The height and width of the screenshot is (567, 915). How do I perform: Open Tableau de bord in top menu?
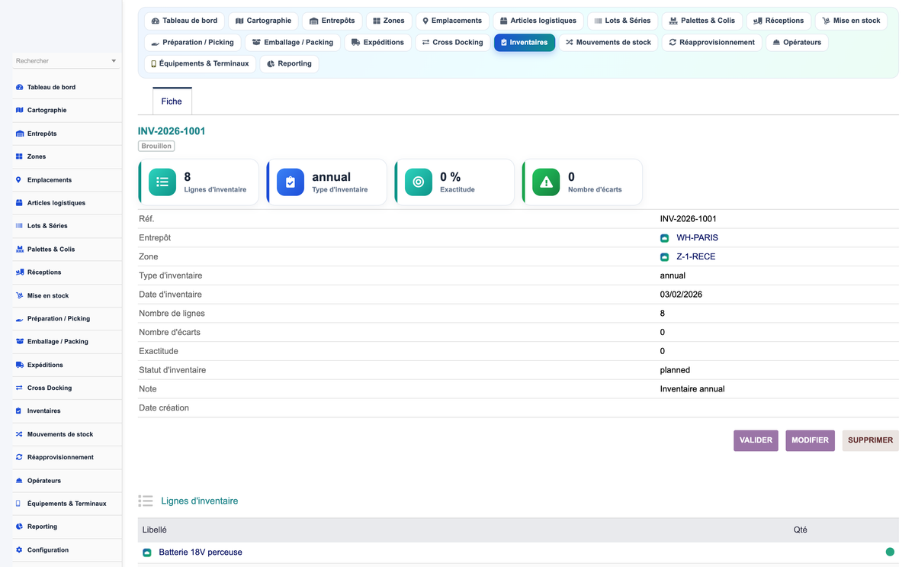click(x=184, y=21)
